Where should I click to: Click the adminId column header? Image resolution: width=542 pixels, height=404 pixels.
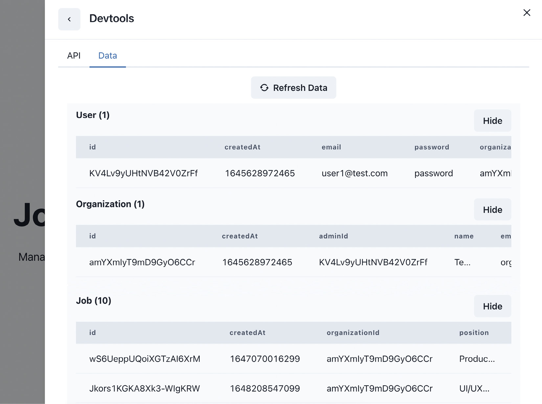pyautogui.click(x=333, y=236)
